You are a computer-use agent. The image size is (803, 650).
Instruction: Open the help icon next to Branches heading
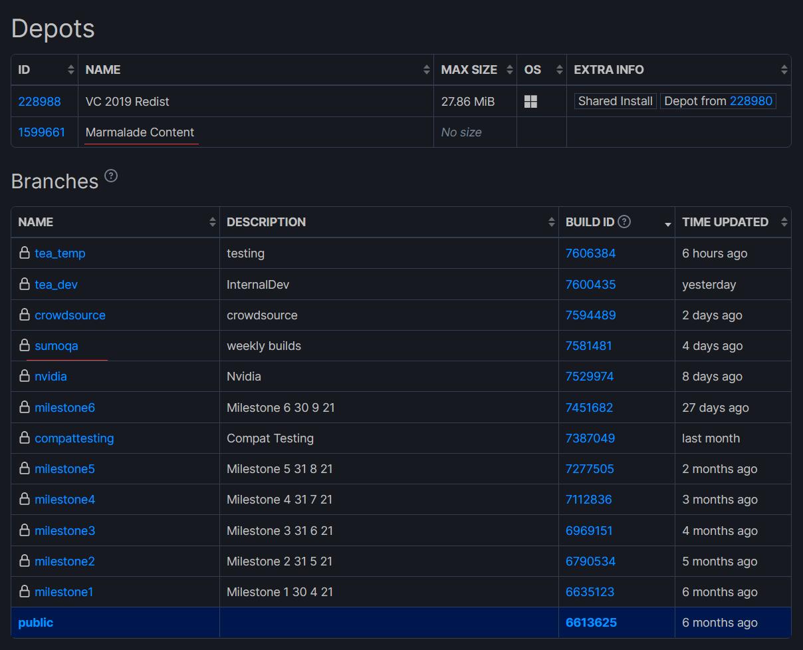click(111, 176)
